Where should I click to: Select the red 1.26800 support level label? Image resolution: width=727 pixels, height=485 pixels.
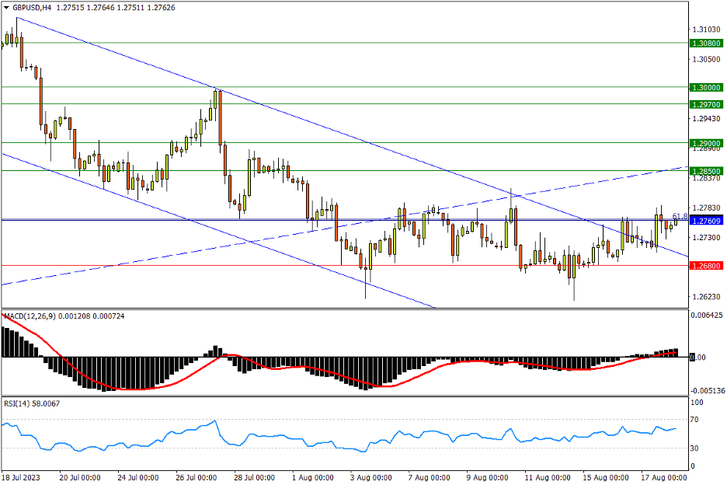[x=706, y=266]
